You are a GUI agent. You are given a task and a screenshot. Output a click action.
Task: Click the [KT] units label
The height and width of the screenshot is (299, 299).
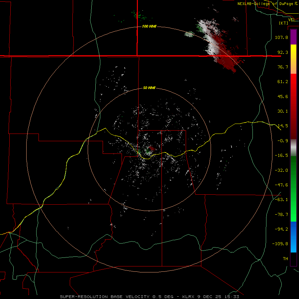[x=284, y=23]
